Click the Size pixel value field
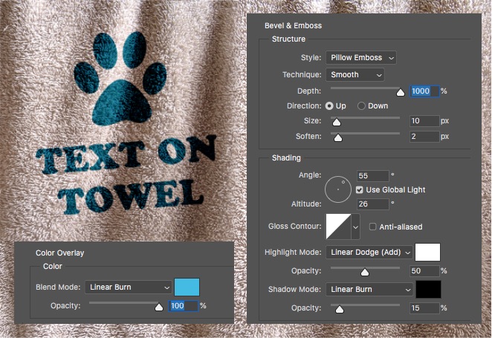Screen dimensions: 492x338 click(423, 121)
